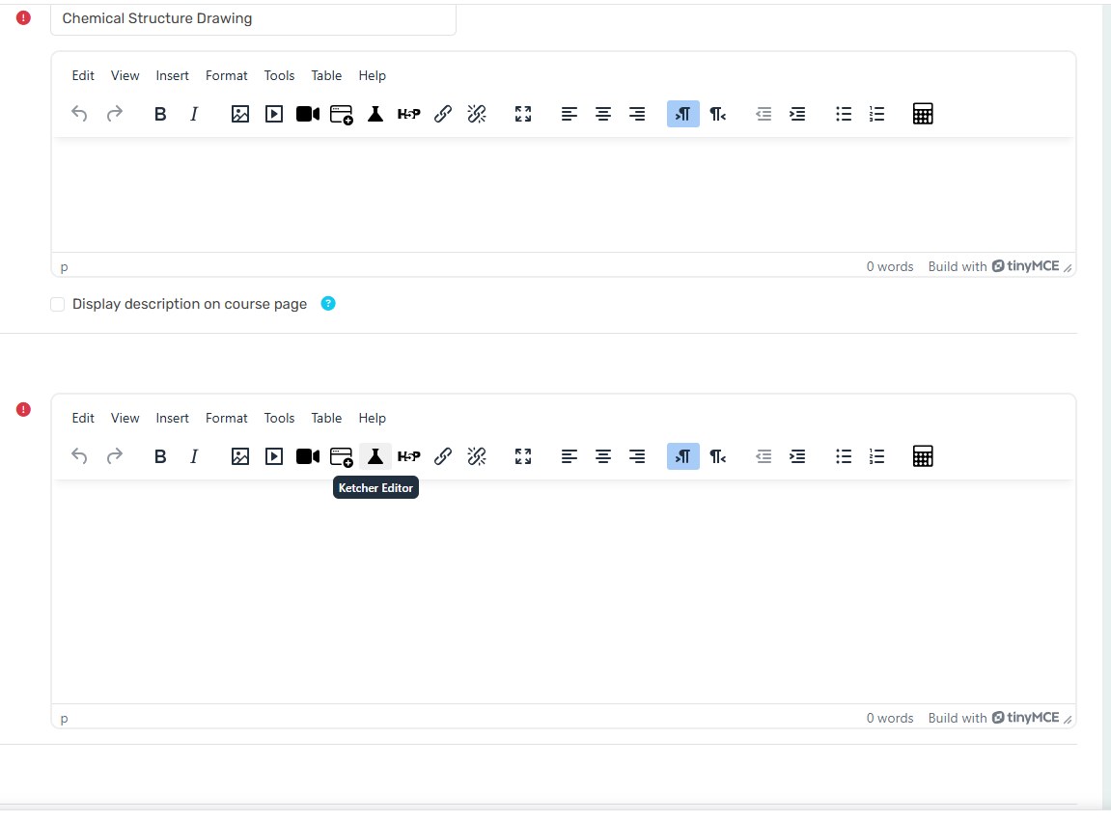Toggle bullet list in the upper editor
Image resolution: width=1111 pixels, height=821 pixels.
tap(844, 114)
